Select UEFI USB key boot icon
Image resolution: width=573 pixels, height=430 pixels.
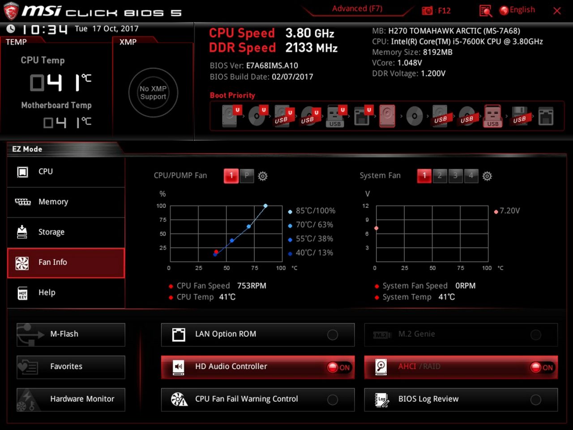point(337,116)
